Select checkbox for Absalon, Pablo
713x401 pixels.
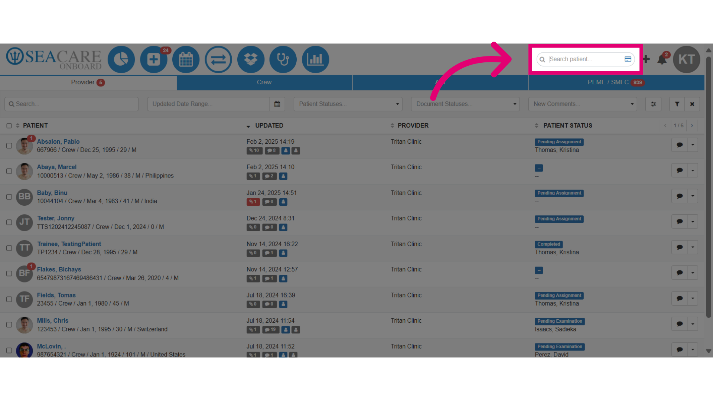click(x=9, y=146)
